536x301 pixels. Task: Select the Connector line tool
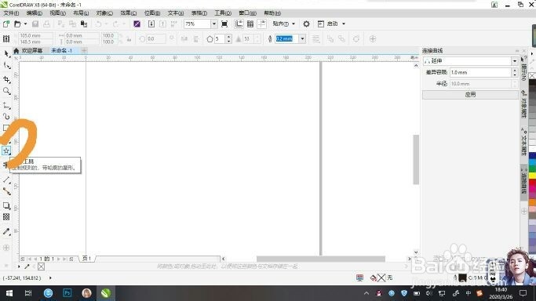point(6,191)
